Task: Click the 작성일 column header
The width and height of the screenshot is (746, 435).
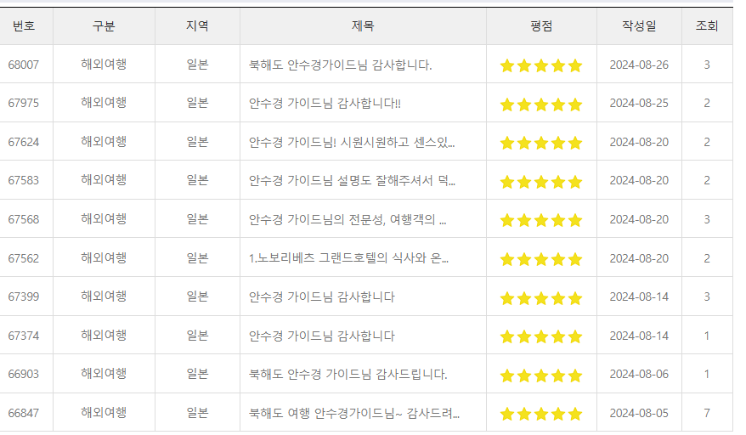Action: point(639,25)
